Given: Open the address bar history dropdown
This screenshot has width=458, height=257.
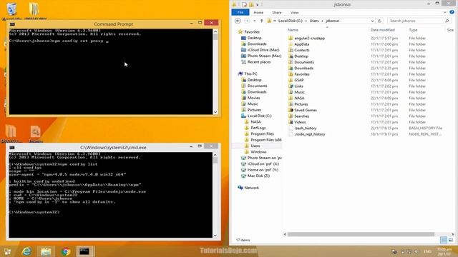Looking at the screenshot, I should 372,21.
